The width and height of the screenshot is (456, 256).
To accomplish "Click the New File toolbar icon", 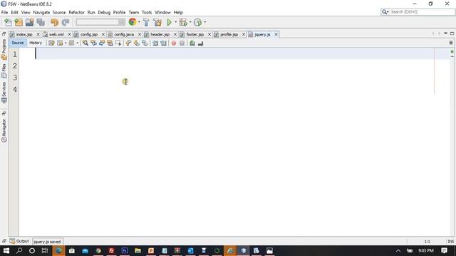I will (8, 22).
